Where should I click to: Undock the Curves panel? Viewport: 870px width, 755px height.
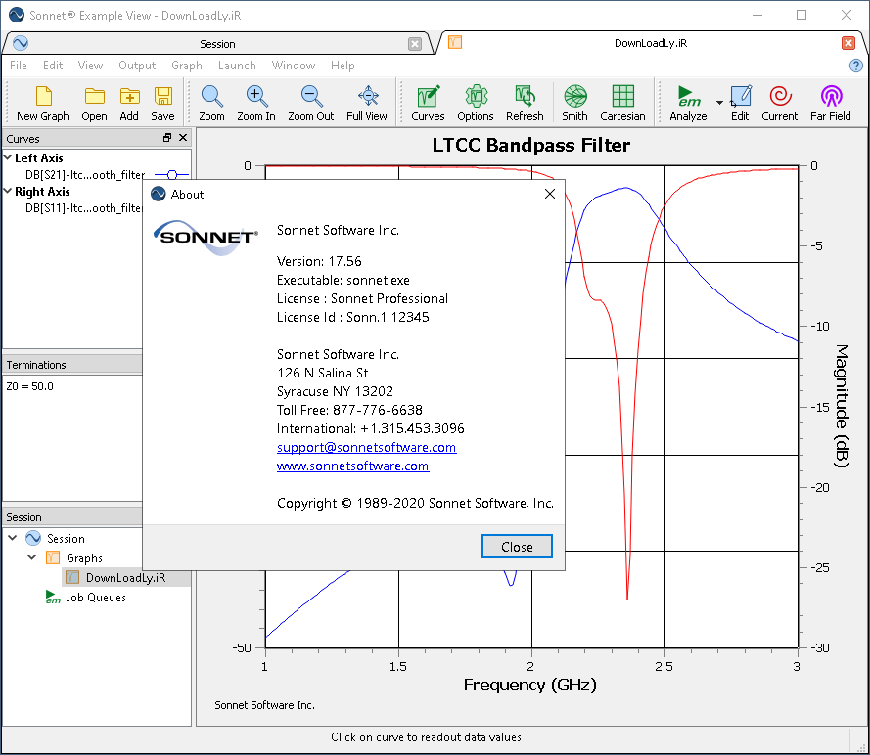(x=167, y=139)
